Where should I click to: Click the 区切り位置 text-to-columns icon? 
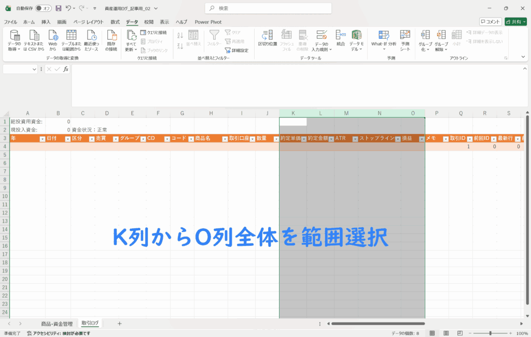click(268, 40)
